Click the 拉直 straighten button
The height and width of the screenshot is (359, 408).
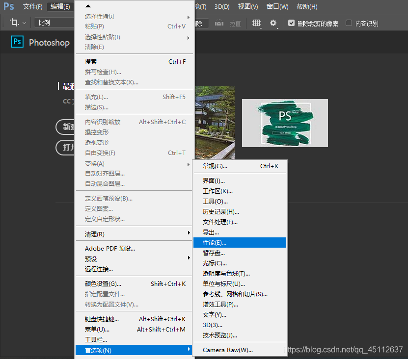click(235, 24)
